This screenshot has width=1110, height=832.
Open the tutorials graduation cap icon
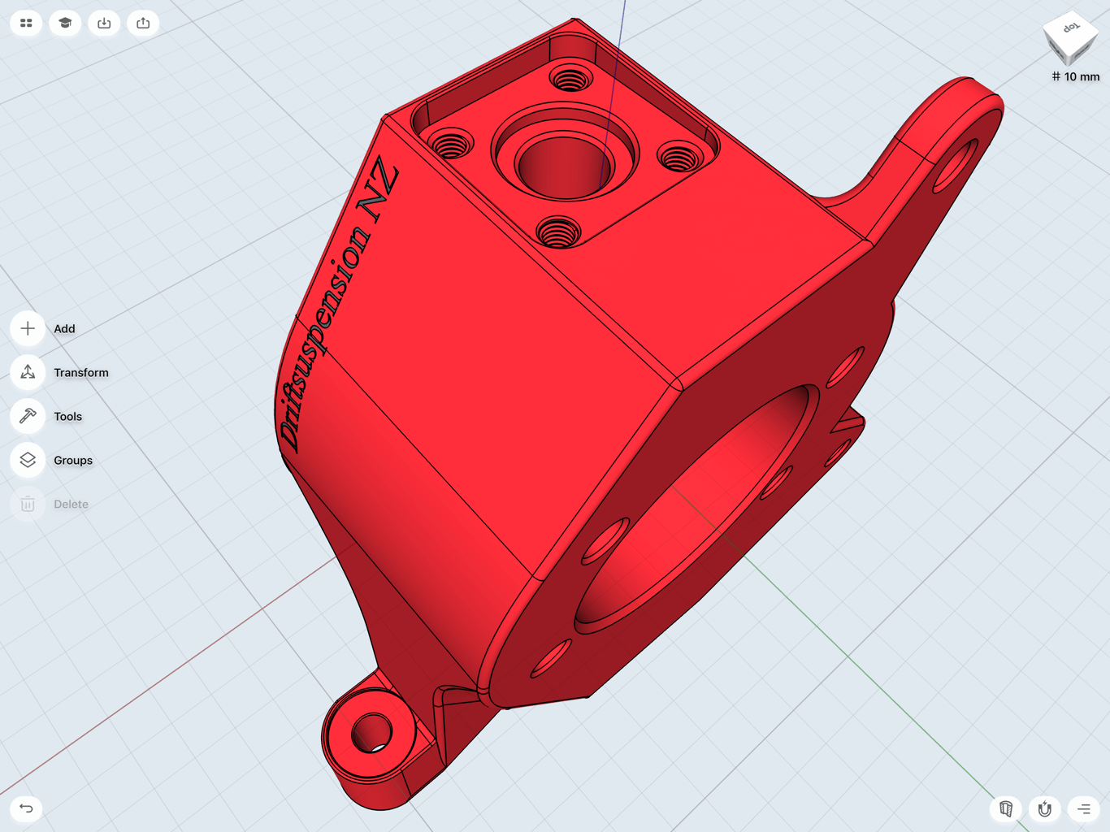65,23
